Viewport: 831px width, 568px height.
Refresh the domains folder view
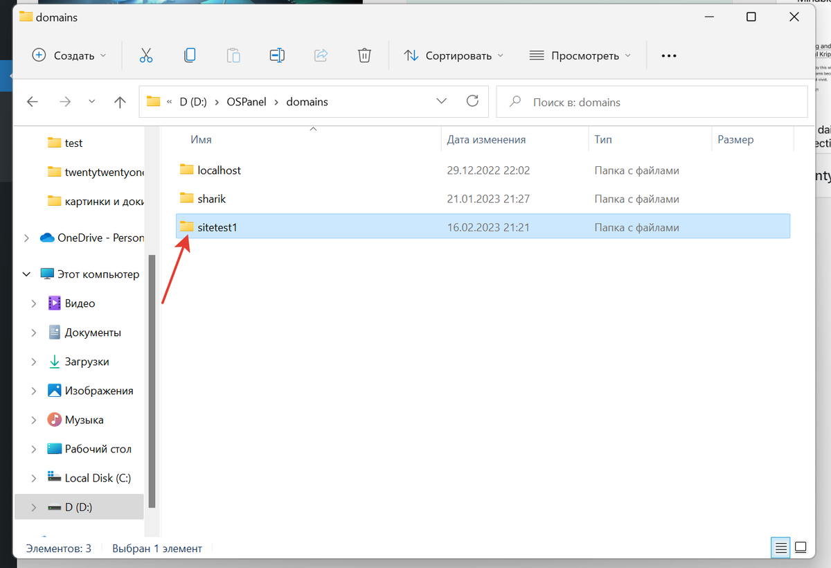click(x=473, y=101)
